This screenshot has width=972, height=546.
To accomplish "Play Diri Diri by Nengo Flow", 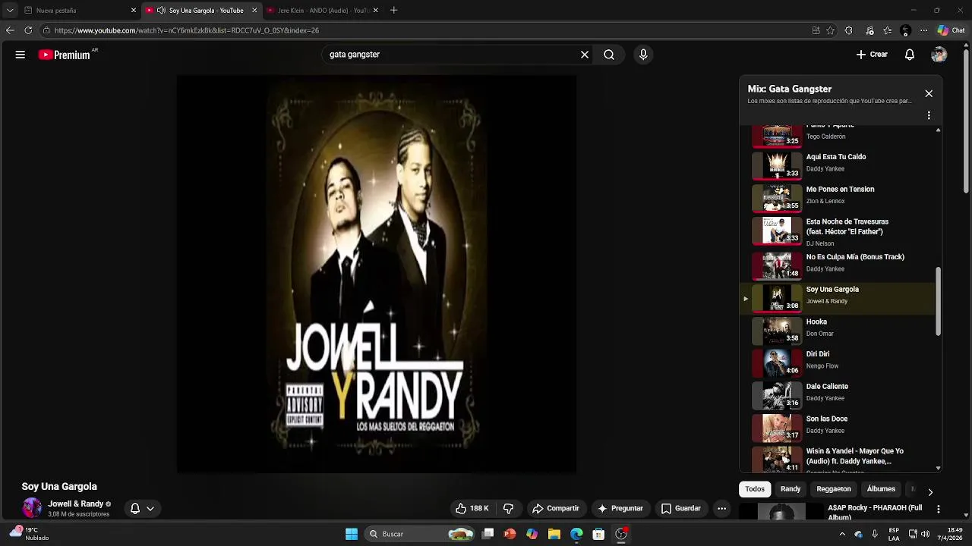I will (x=838, y=362).
